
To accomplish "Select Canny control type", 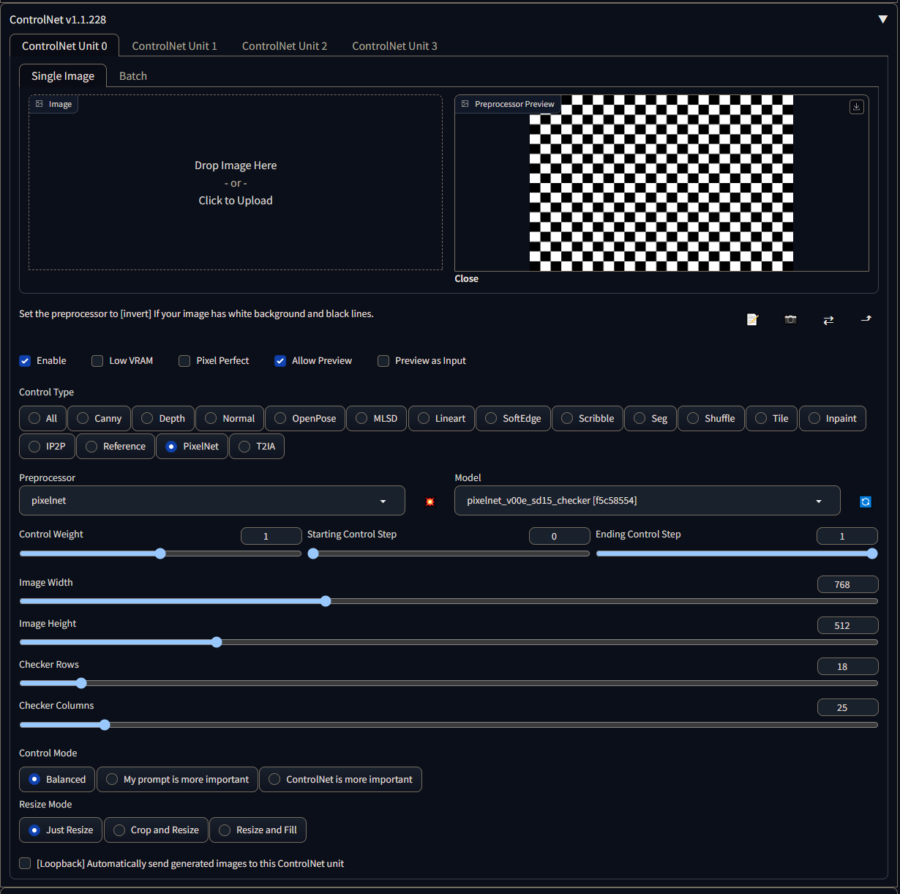I will click(x=100, y=418).
